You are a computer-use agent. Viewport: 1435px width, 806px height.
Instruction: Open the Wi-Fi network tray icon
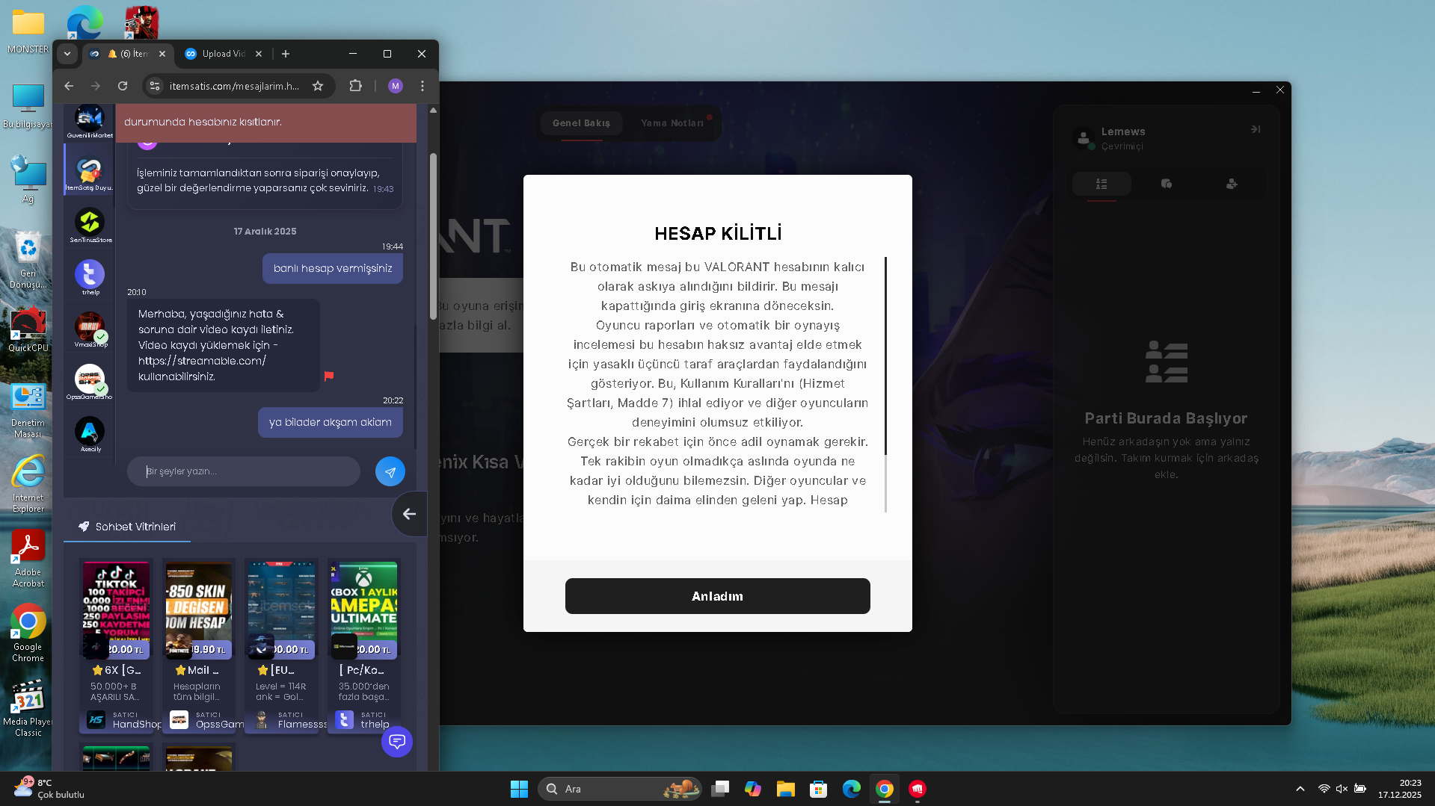pos(1324,789)
